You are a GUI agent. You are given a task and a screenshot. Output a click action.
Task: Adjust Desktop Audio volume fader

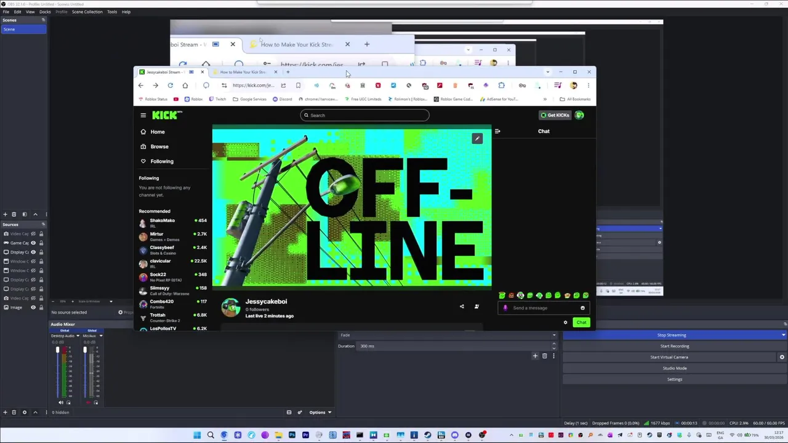pyautogui.click(x=57, y=351)
